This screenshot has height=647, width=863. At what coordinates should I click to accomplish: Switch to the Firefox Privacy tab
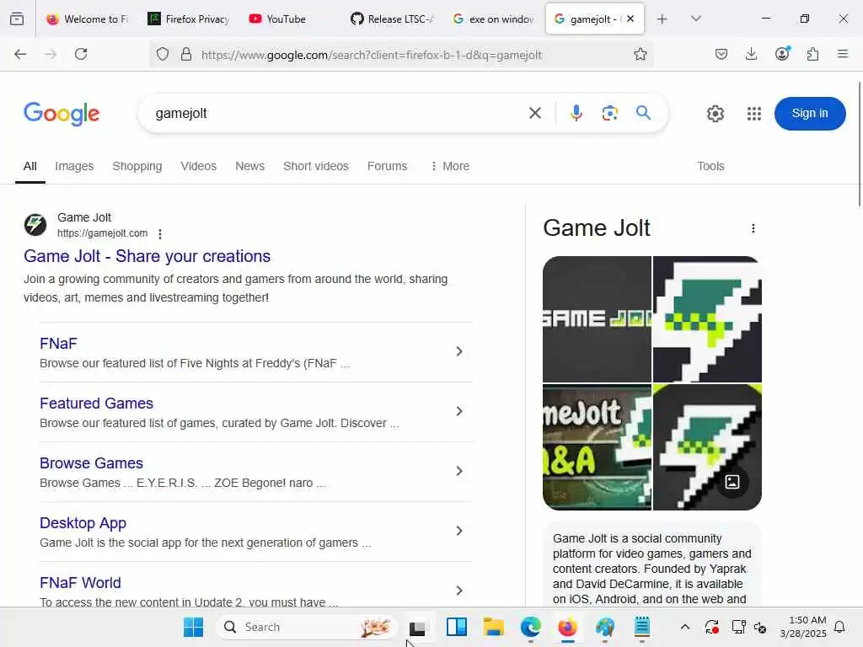[188, 19]
